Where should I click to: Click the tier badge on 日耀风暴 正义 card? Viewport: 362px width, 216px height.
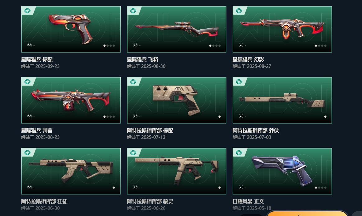tap(239, 153)
